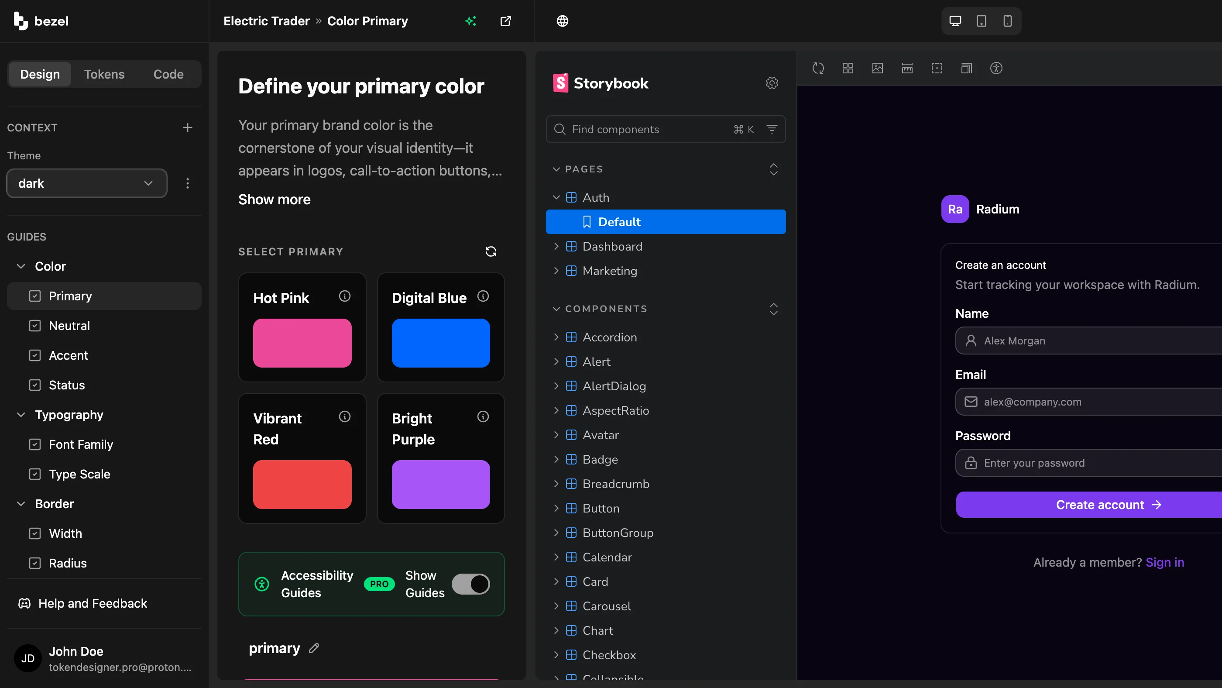Image resolution: width=1222 pixels, height=688 pixels.
Task: Collapse the Color guides group
Action: coord(21,267)
